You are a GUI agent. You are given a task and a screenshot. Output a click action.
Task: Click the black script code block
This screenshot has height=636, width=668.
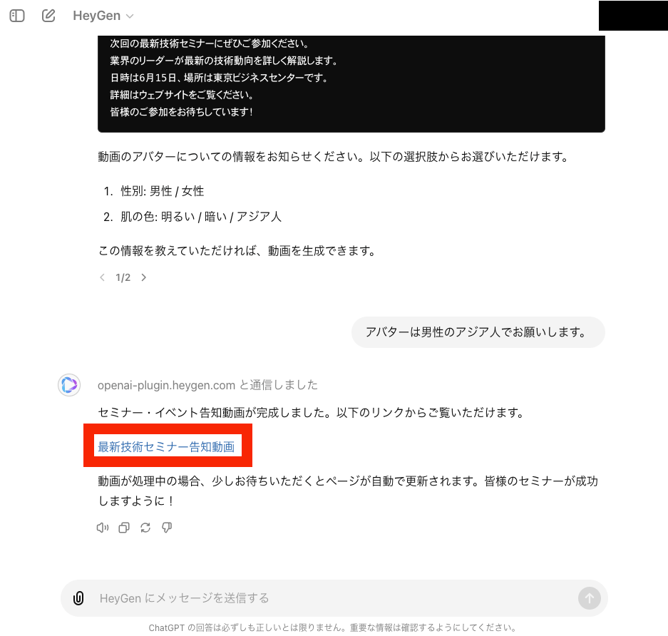click(351, 84)
